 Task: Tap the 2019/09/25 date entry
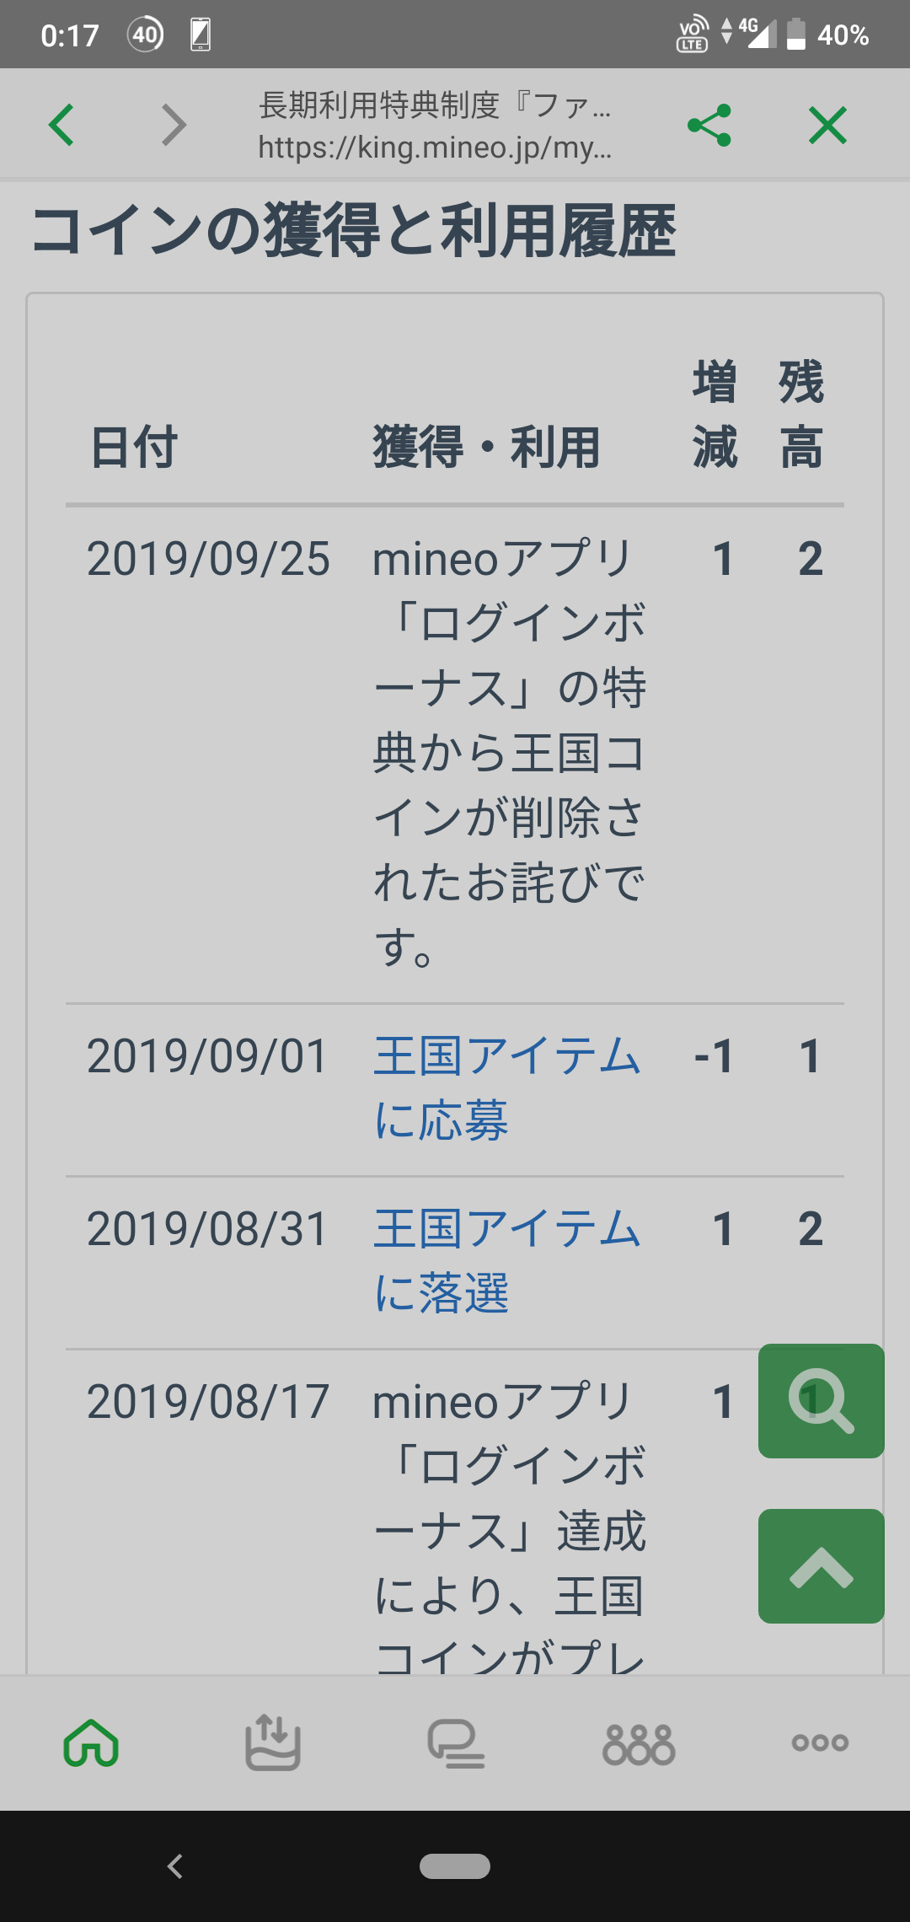(x=208, y=559)
